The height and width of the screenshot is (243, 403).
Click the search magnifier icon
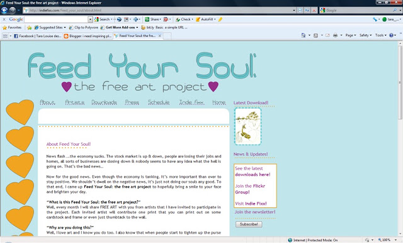[x=395, y=10]
